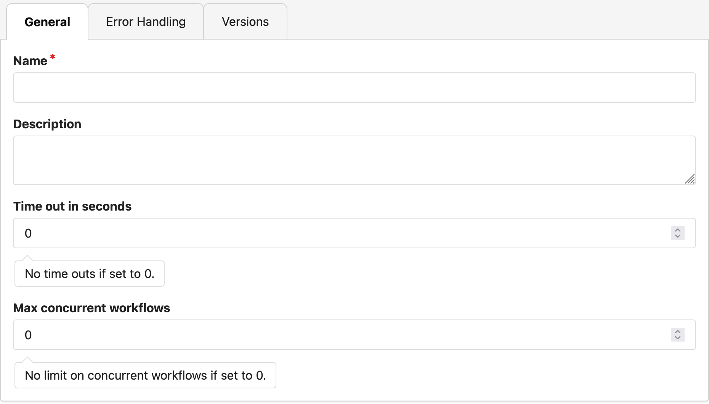Decrease time out with the down arrow

[x=678, y=236]
